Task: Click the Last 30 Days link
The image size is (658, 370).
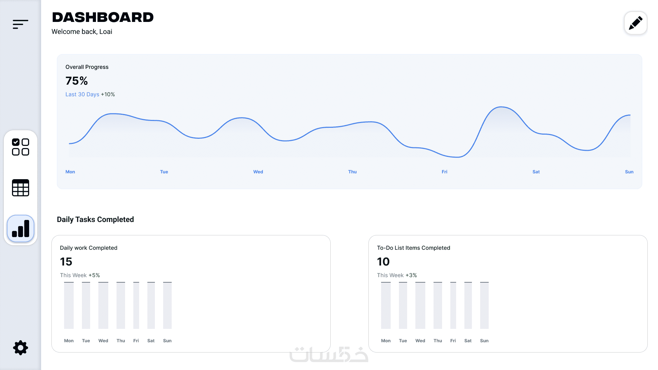Action: pyautogui.click(x=82, y=95)
